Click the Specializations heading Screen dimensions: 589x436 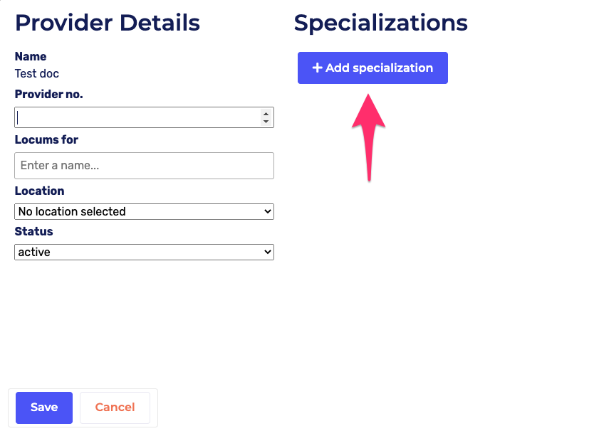(380, 23)
